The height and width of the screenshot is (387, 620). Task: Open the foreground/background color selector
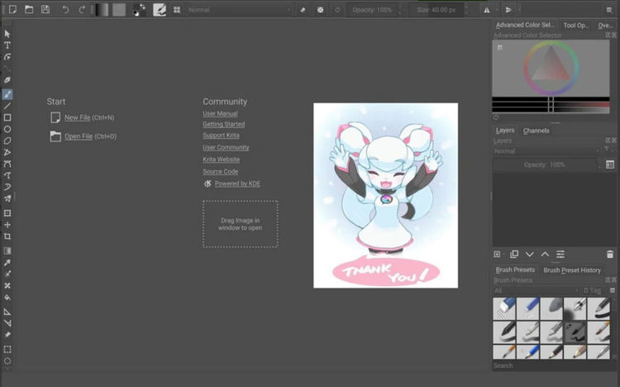pos(139,10)
